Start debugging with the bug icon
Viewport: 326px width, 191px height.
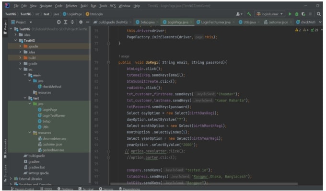297,14
